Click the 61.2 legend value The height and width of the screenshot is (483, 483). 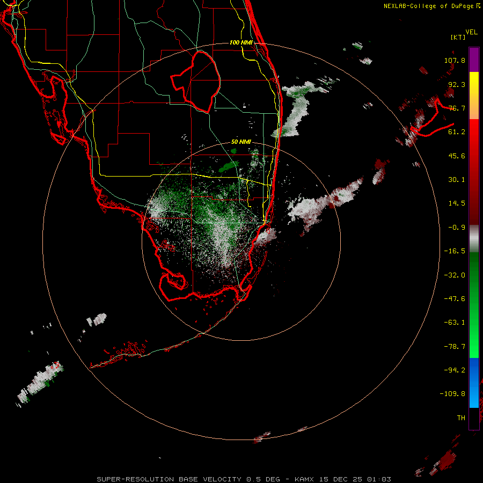(457, 132)
